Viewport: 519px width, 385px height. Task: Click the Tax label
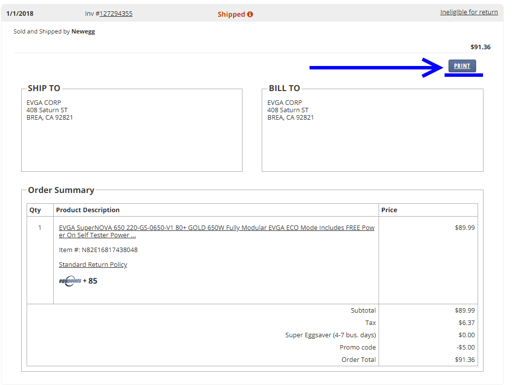pos(371,323)
